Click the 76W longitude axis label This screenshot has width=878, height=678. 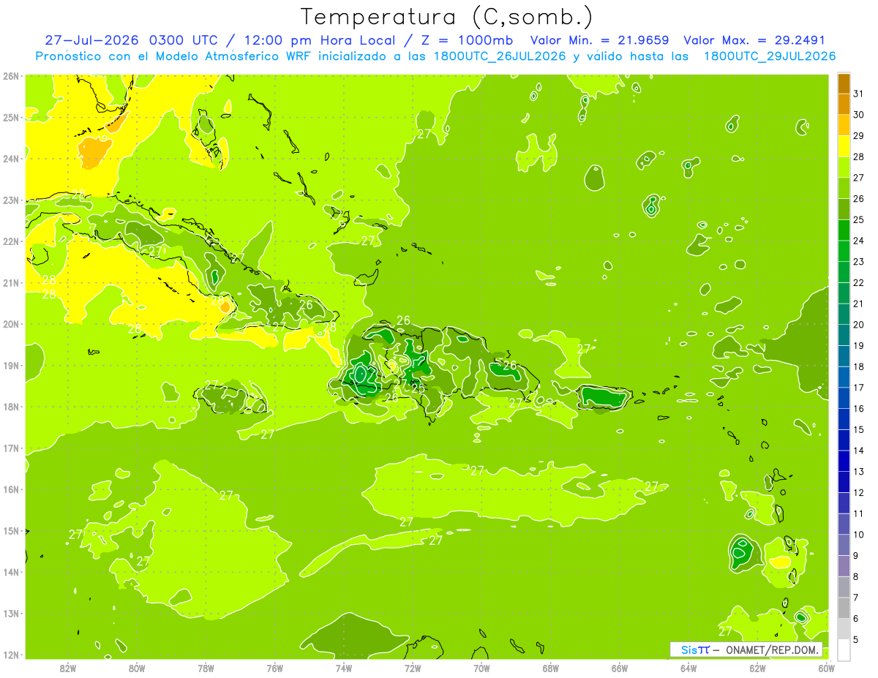tap(275, 668)
